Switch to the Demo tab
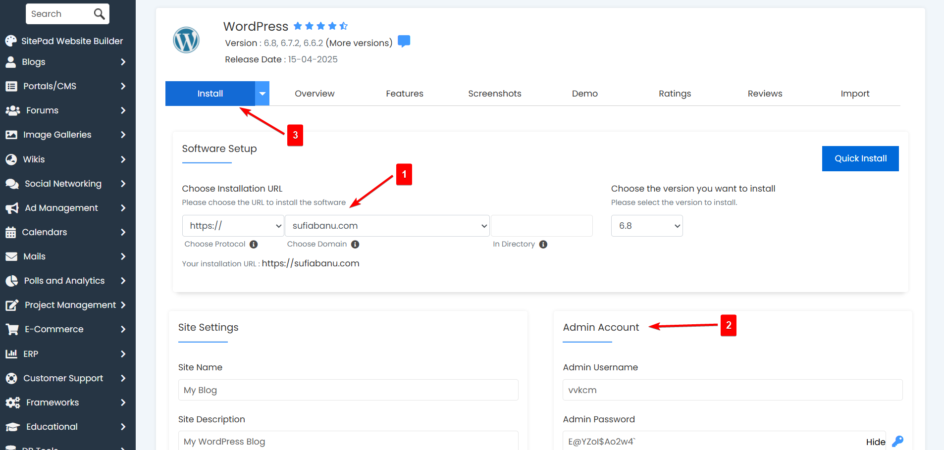The width and height of the screenshot is (944, 450). click(x=585, y=94)
